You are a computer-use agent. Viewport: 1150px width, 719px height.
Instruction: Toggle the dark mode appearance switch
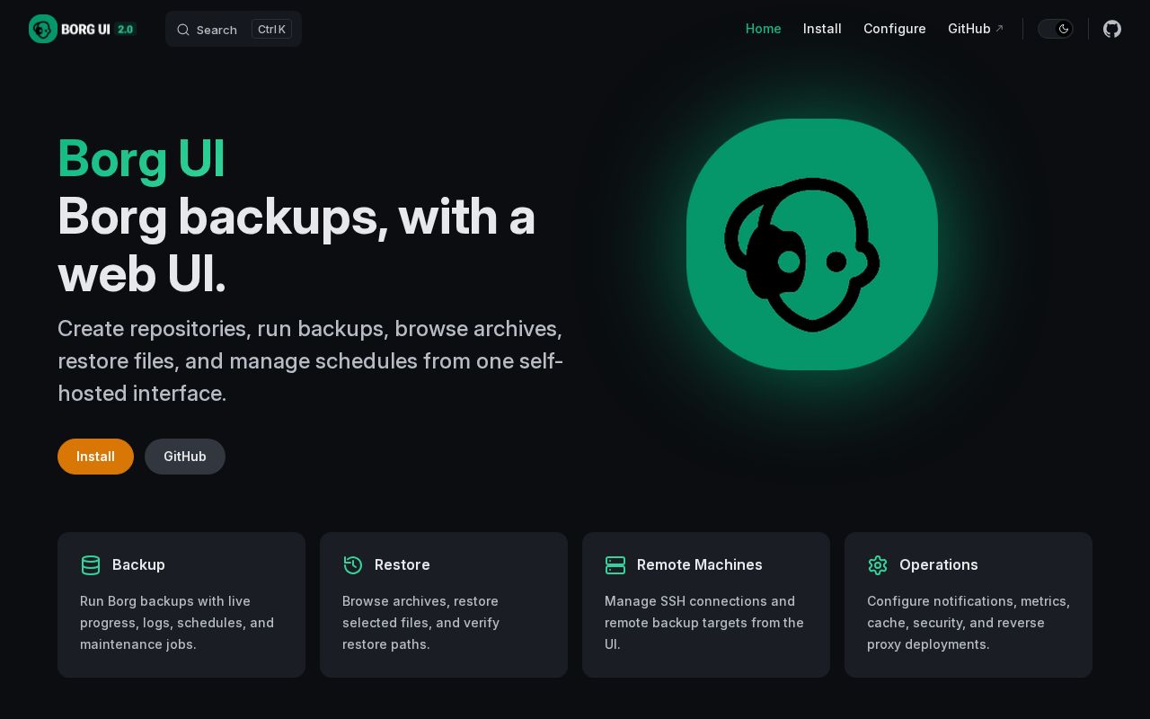tap(1056, 29)
